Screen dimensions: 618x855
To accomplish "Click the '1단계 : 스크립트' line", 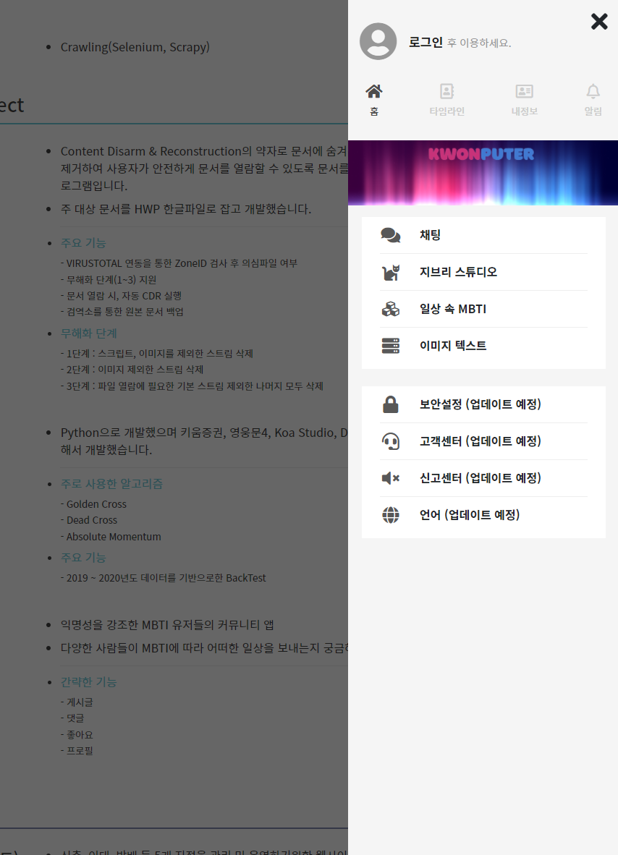I will [156, 353].
